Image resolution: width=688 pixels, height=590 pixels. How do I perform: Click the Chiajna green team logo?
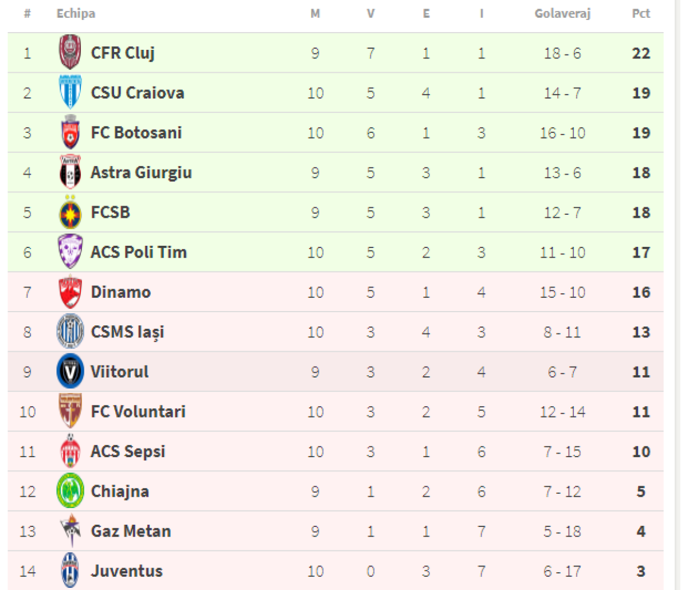click(71, 491)
